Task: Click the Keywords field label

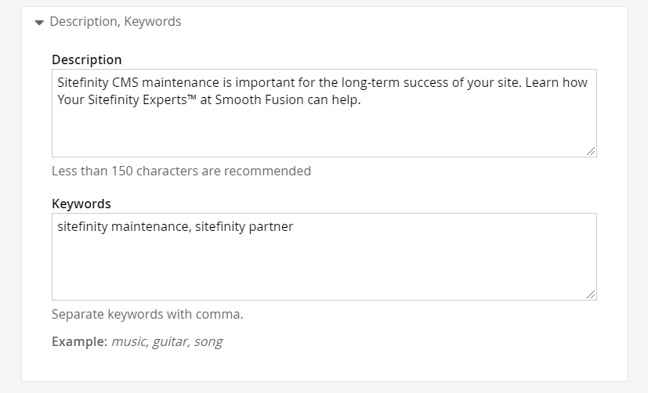Action: [81, 204]
